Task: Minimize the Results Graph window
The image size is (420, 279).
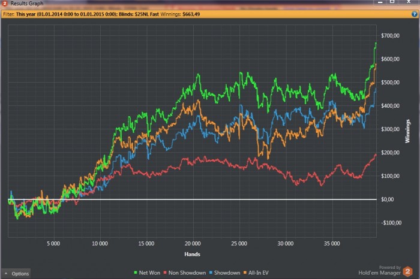Action: pos(380,2)
